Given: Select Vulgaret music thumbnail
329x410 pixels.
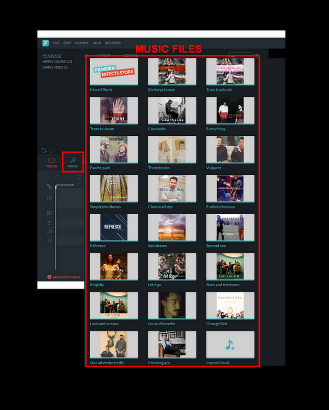Looking at the screenshot, I should 230,149.
